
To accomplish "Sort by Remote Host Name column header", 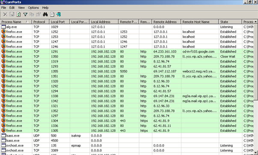I will (x=200, y=22).
